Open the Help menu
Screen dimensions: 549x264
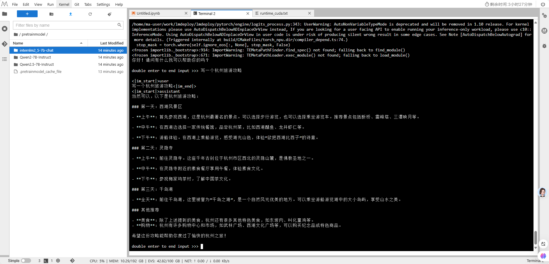(119, 4)
